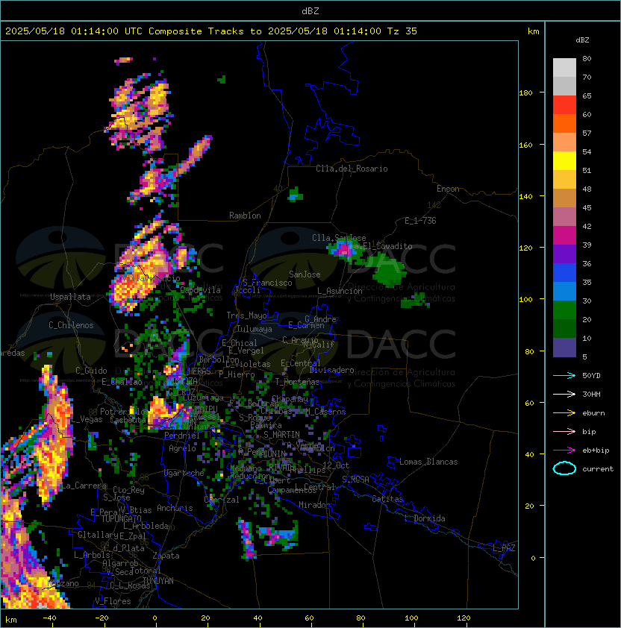
Task: Click the 'L_Asuncion' map label
Action: (x=340, y=291)
